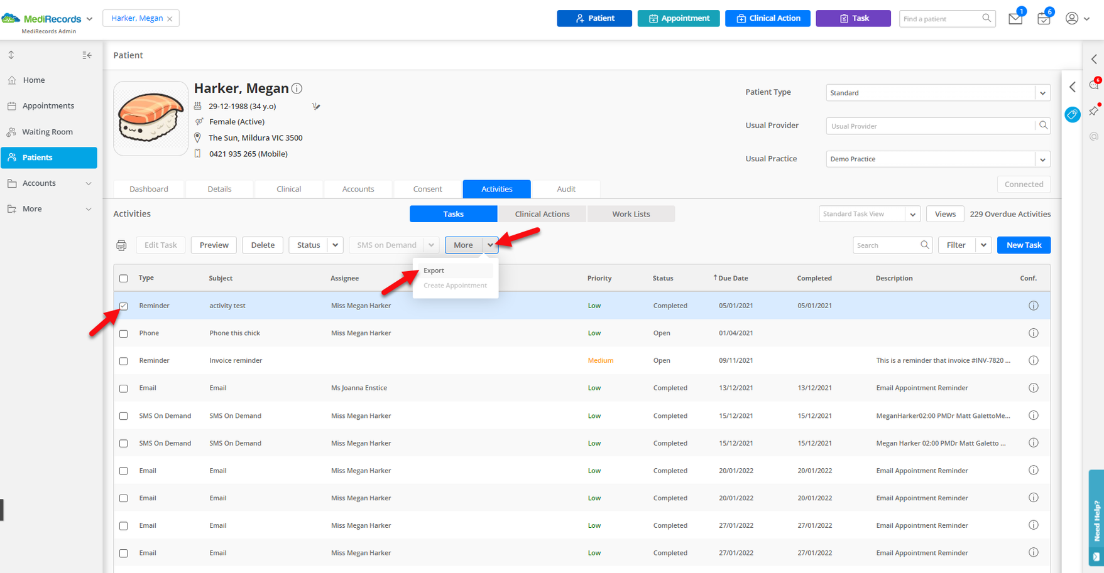Check the Invoice reminder row checkbox

[124, 361]
